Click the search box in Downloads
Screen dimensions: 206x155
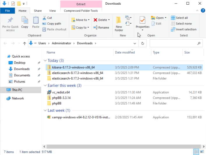pyautogui.click(x=173, y=43)
